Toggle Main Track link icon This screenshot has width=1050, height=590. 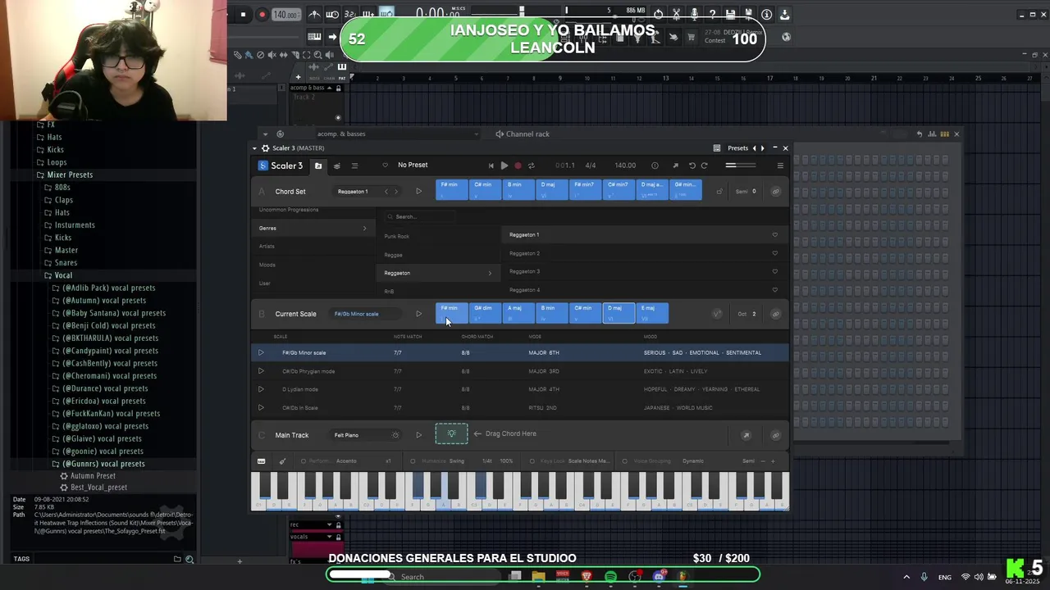point(775,435)
